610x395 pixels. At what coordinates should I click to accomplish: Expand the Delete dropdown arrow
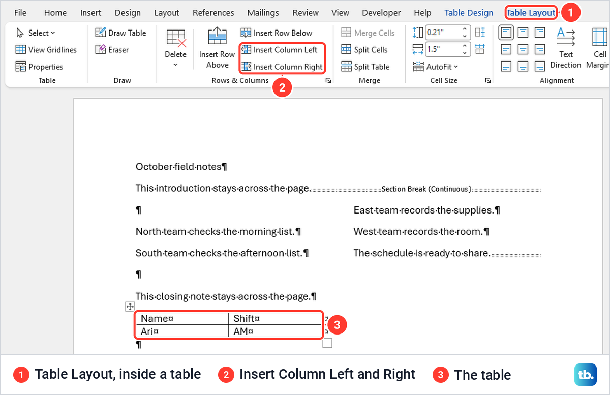click(x=176, y=65)
